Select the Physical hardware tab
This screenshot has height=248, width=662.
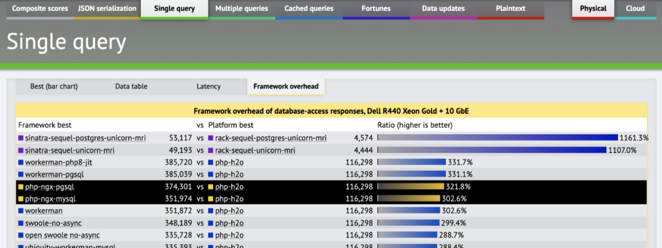[x=593, y=9]
